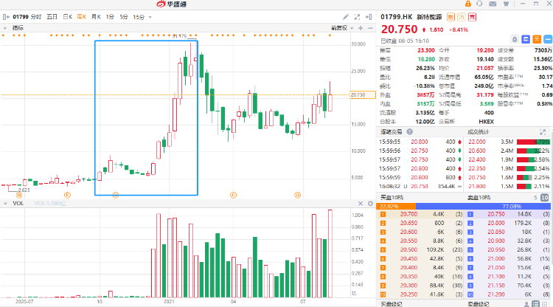Click the 20.750 price tag on chart axis
The width and height of the screenshot is (553, 307).
click(363, 95)
